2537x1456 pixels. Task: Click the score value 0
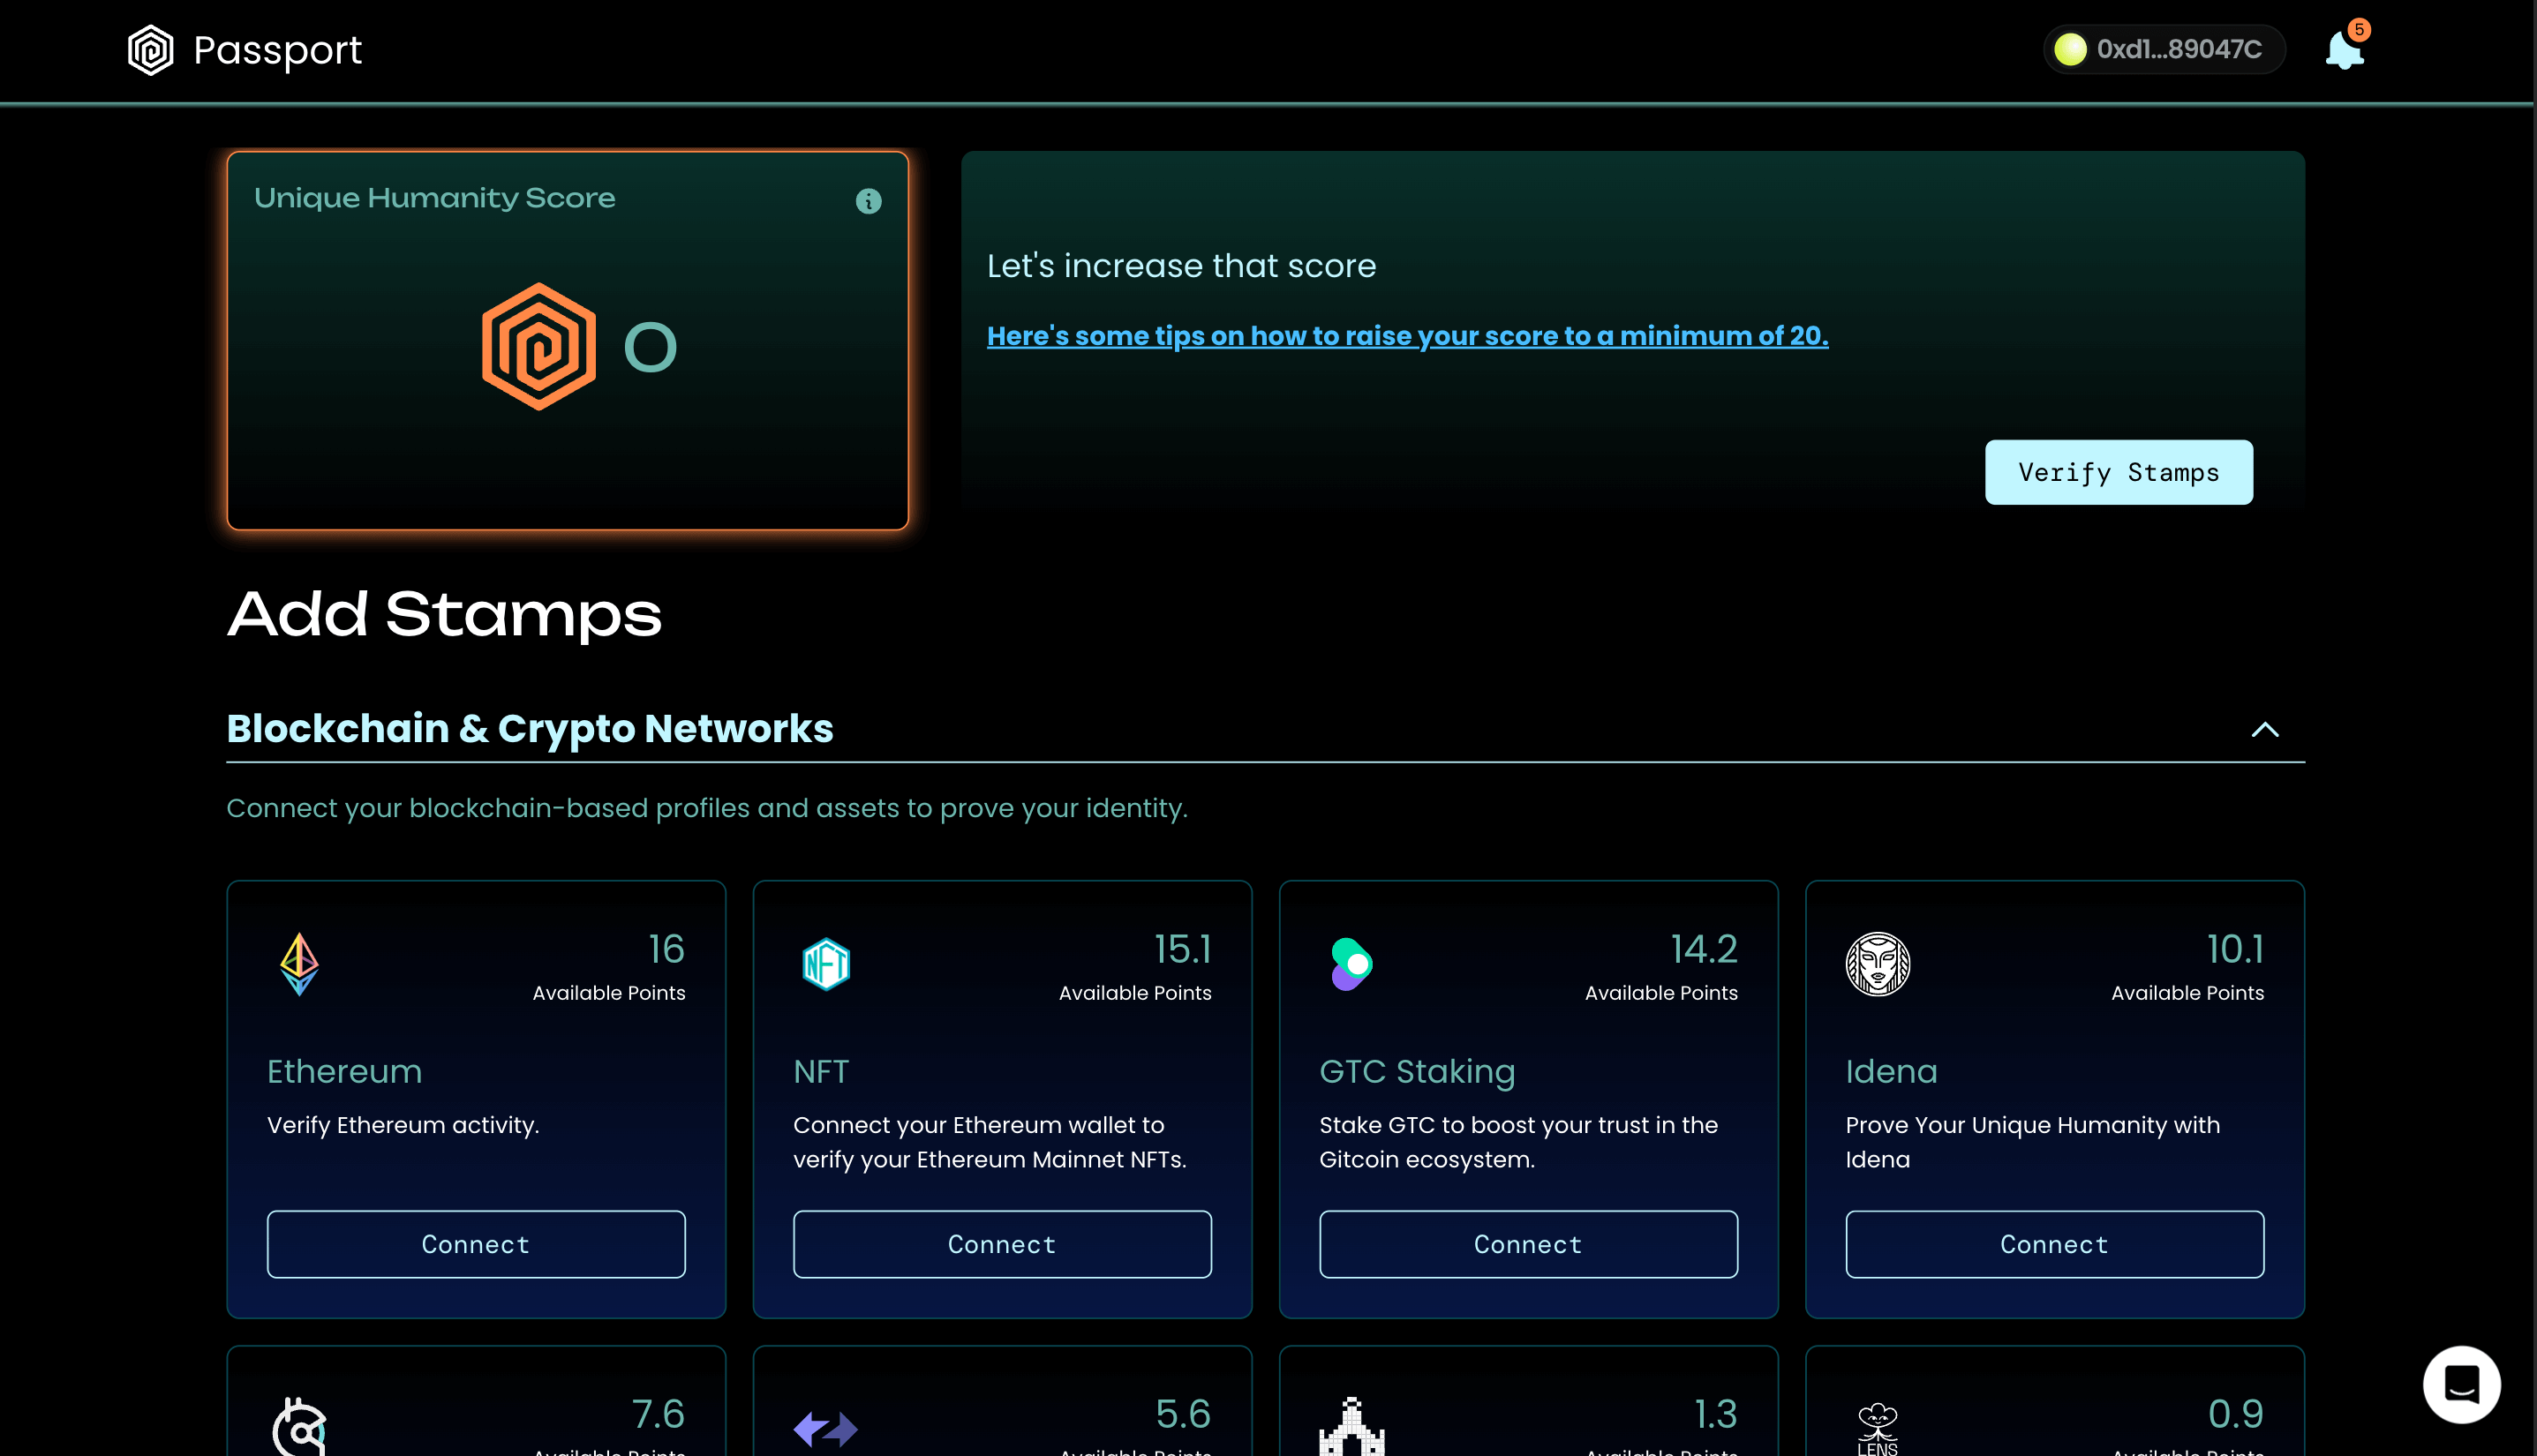[651, 347]
